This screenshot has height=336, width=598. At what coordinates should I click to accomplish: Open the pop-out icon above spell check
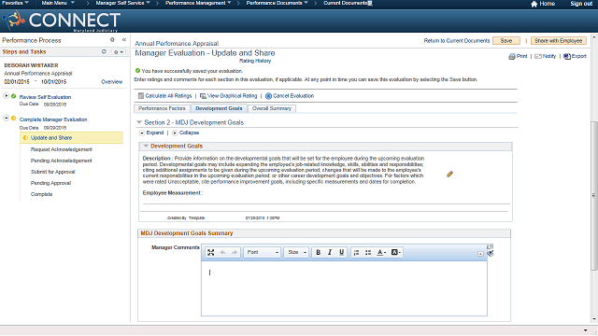point(491,246)
